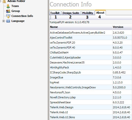Select the About tab
The width and height of the screenshot is (132, 120).
click(100, 13)
